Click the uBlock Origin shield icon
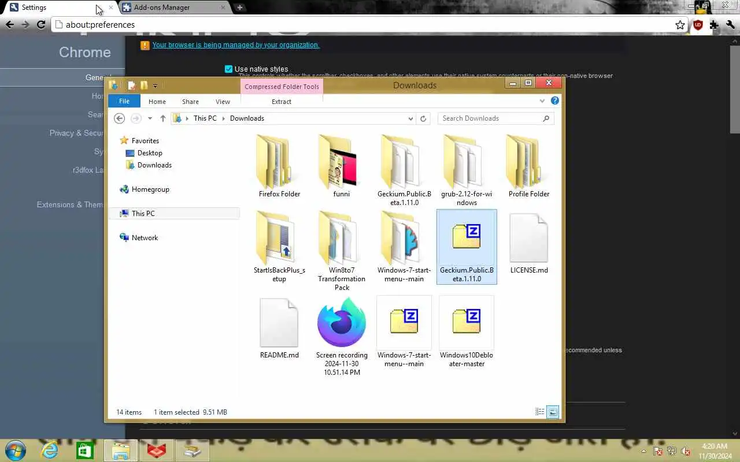740x462 pixels. point(698,25)
